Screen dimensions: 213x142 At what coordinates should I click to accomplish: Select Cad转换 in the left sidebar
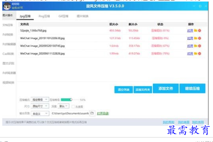(8, 54)
